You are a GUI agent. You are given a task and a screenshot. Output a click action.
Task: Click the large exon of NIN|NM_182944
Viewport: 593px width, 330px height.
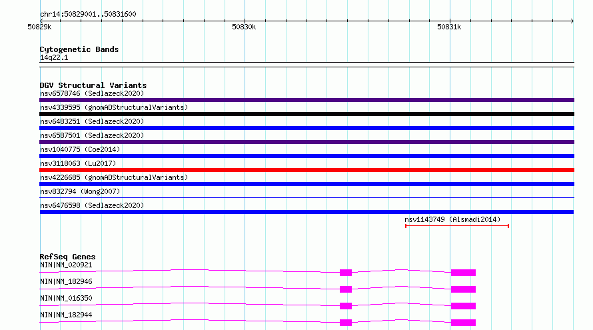463,323
